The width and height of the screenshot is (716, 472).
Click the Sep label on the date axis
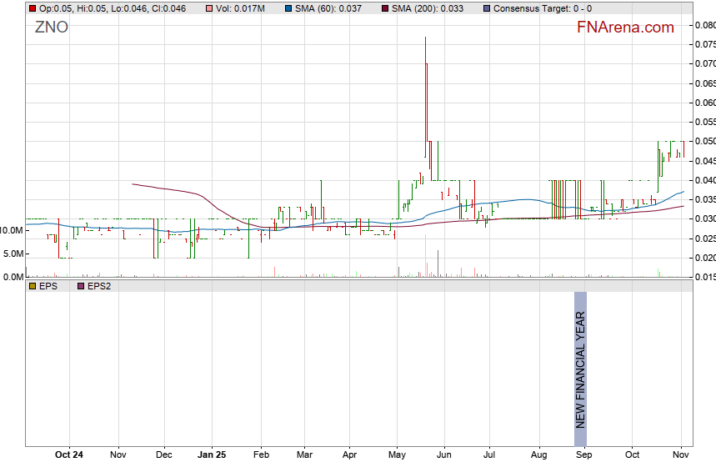coord(584,455)
